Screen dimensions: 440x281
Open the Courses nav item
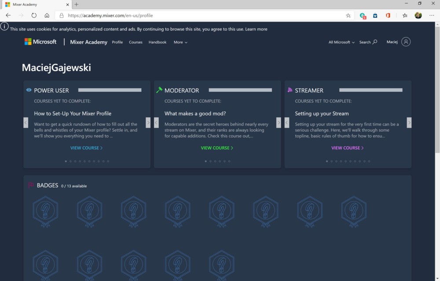coord(136,42)
